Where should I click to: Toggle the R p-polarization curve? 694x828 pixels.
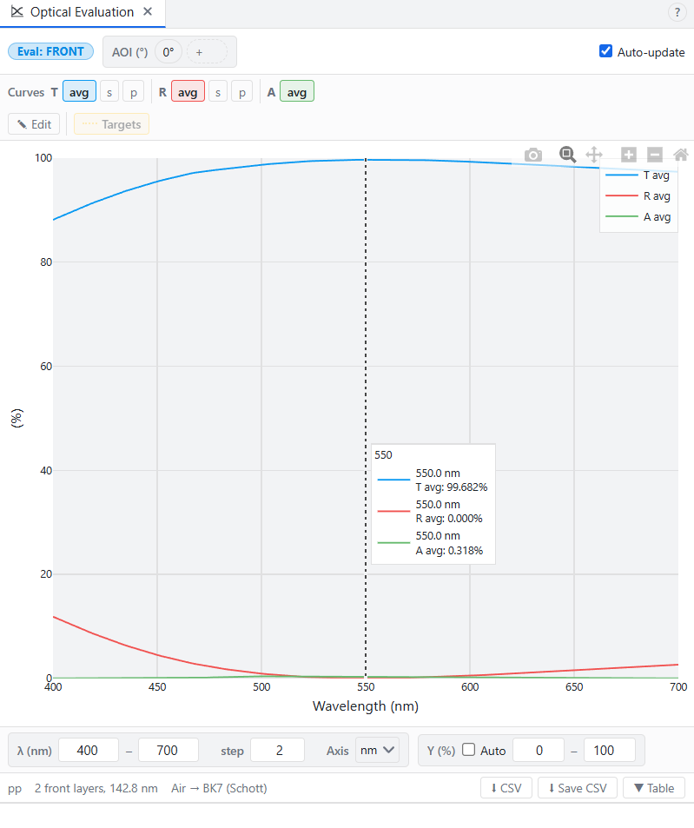click(x=242, y=92)
